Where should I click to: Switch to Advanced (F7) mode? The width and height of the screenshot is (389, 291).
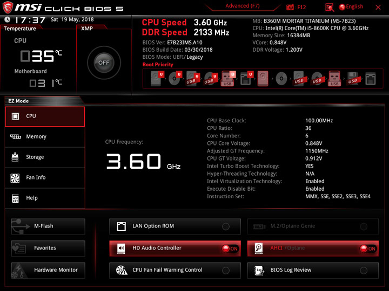[x=243, y=6]
